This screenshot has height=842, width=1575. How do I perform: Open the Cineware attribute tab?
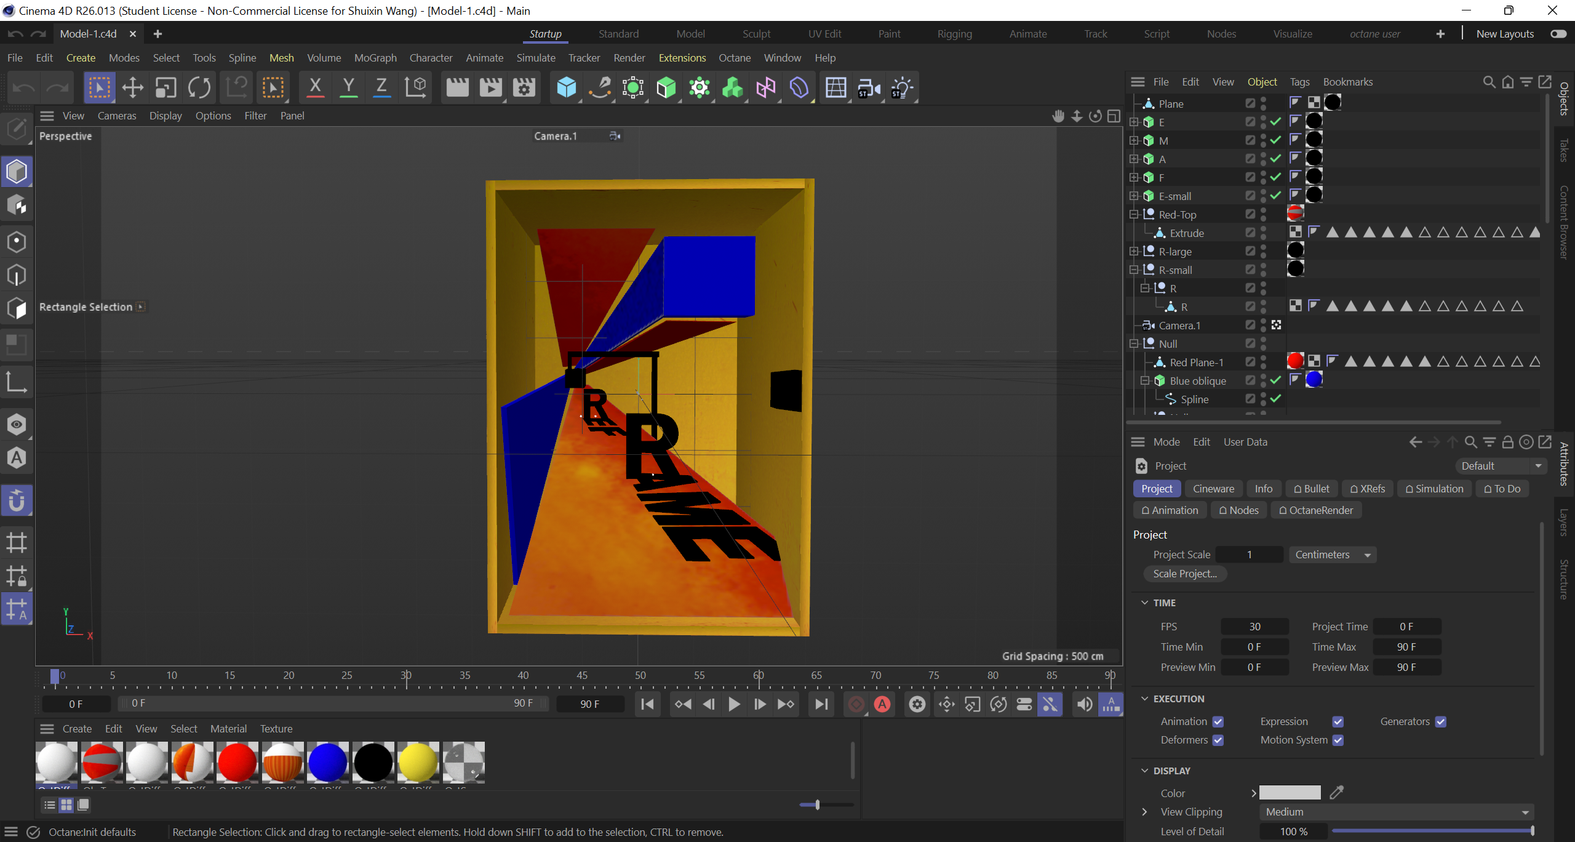[x=1213, y=489]
